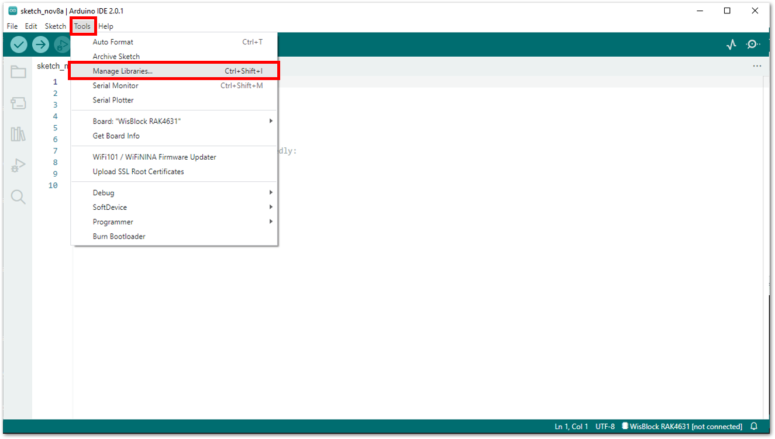This screenshot has height=439, width=775.
Task: Choose Serial Monitor in Tools menu
Action: [x=174, y=85]
